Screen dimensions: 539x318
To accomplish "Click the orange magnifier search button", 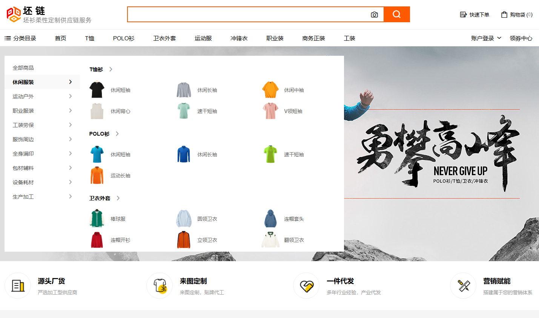I will 397,14.
